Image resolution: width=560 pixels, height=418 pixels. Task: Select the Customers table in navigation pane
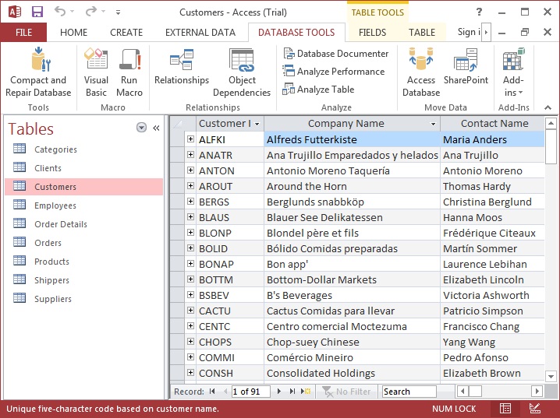pyautogui.click(x=84, y=187)
